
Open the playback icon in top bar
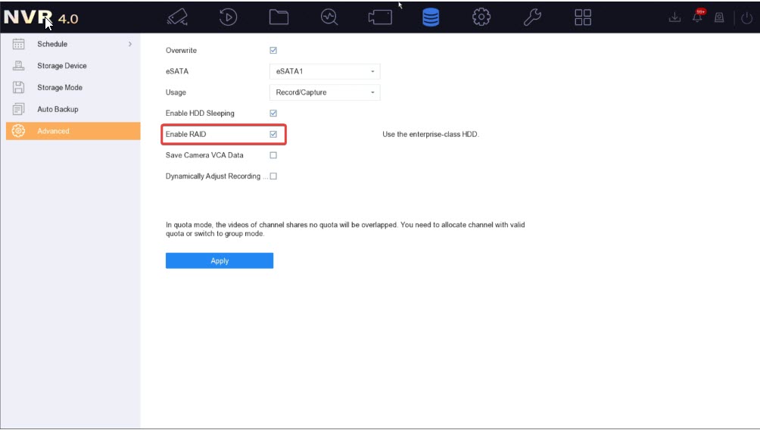pos(228,17)
